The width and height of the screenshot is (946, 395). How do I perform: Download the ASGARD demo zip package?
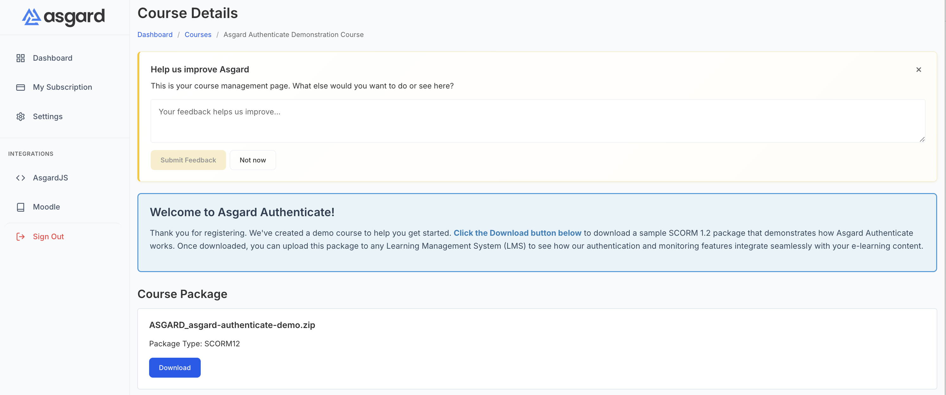pos(174,368)
